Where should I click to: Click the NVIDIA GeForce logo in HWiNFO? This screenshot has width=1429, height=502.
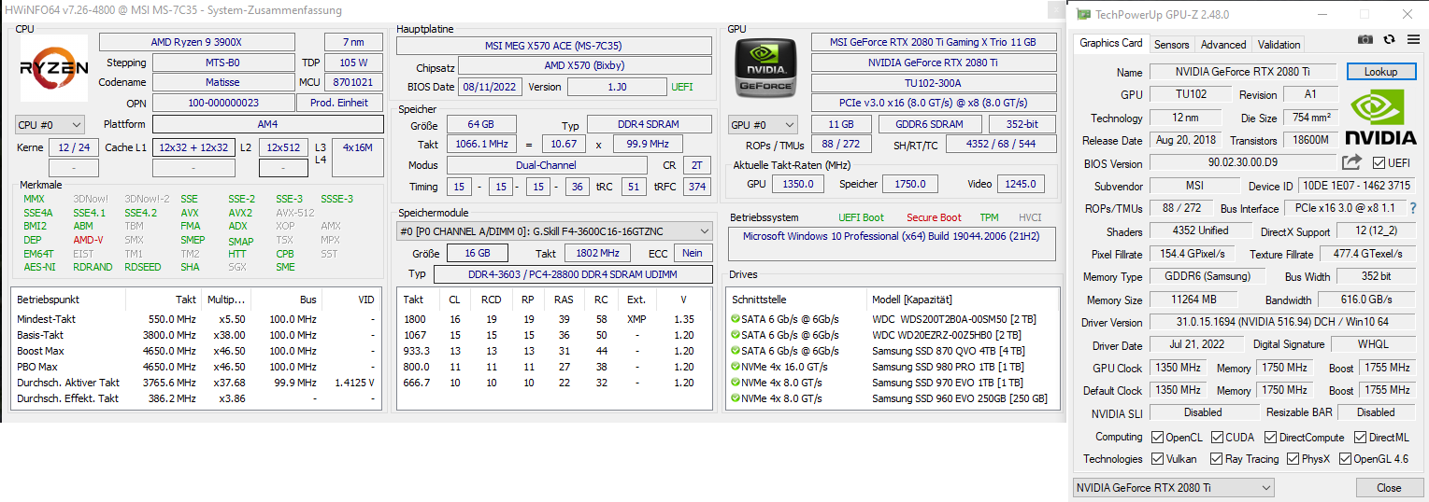tap(766, 70)
